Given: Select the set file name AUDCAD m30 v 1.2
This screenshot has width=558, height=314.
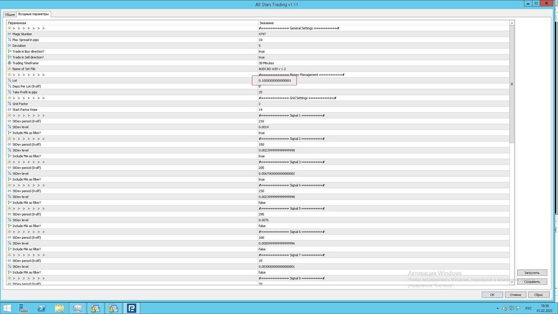Looking at the screenshot, I should (x=272, y=69).
